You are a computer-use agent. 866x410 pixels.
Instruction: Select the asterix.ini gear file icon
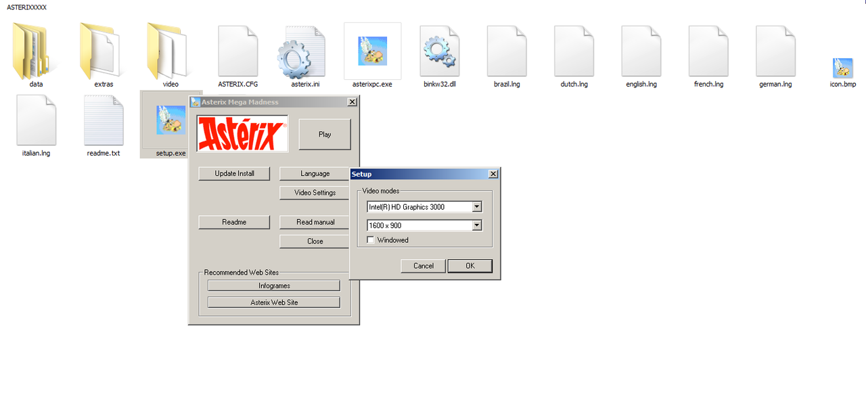[x=301, y=52]
